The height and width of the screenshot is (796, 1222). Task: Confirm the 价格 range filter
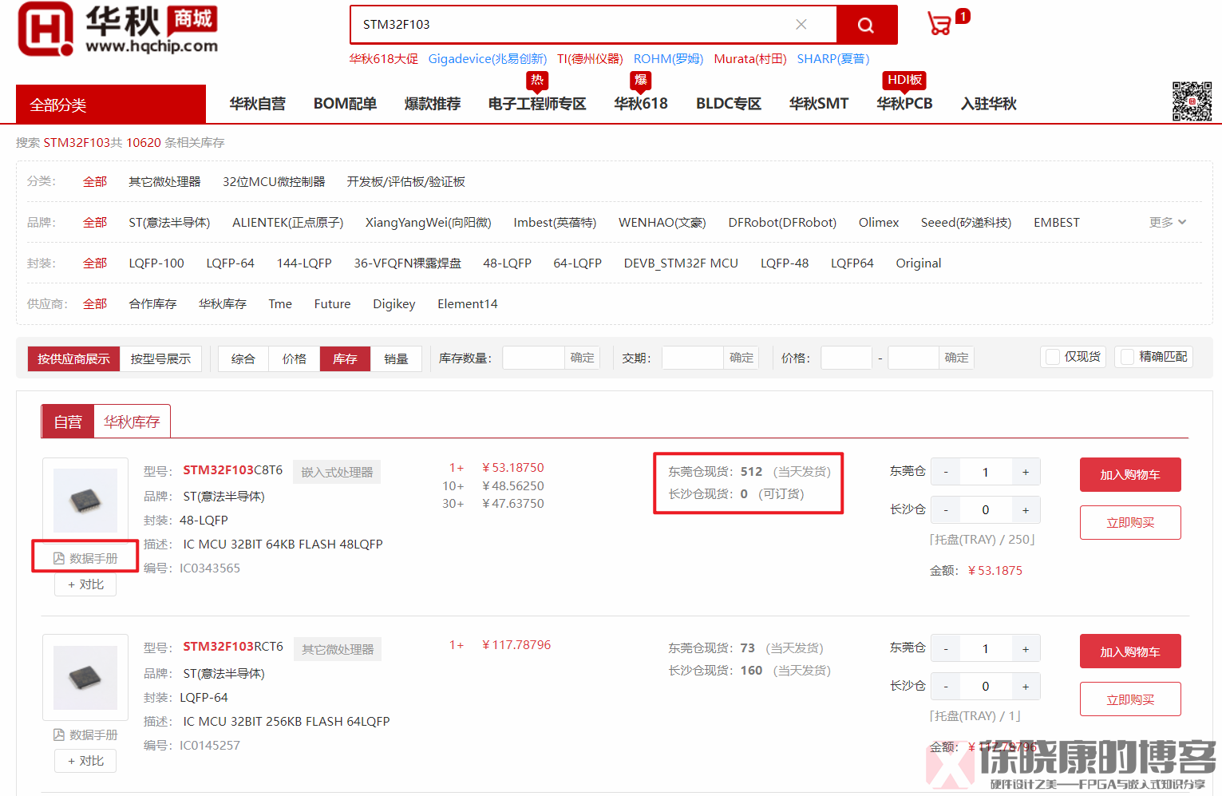coord(956,358)
